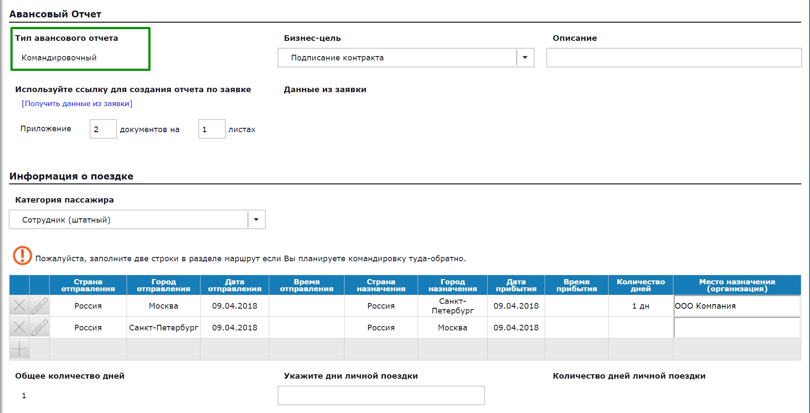Viewport: 810px width, 413px height.
Task: Click the red exclamation warning icon
Action: (x=22, y=256)
